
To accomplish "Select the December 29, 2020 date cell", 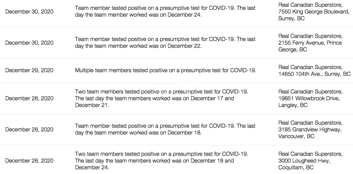I will click(29, 70).
